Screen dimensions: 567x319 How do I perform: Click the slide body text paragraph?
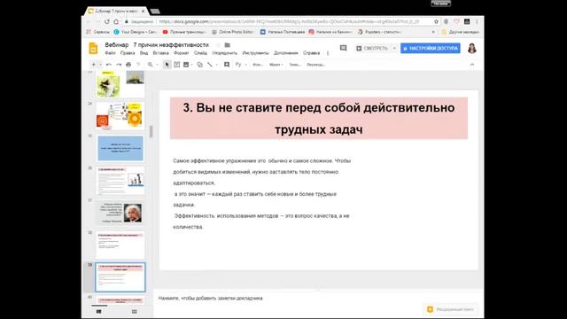click(262, 194)
